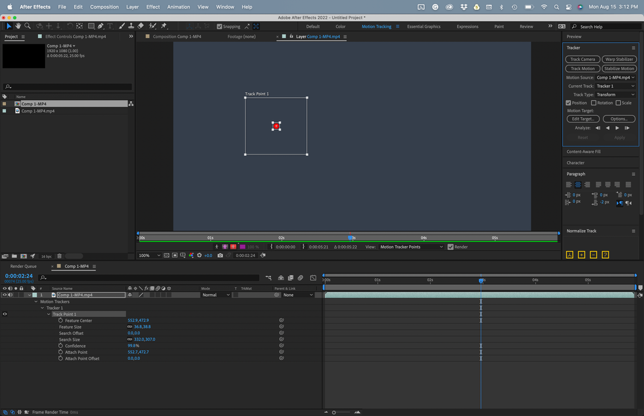This screenshot has width=644, height=416.
Task: Open the Composition menu
Action: pyautogui.click(x=104, y=6)
